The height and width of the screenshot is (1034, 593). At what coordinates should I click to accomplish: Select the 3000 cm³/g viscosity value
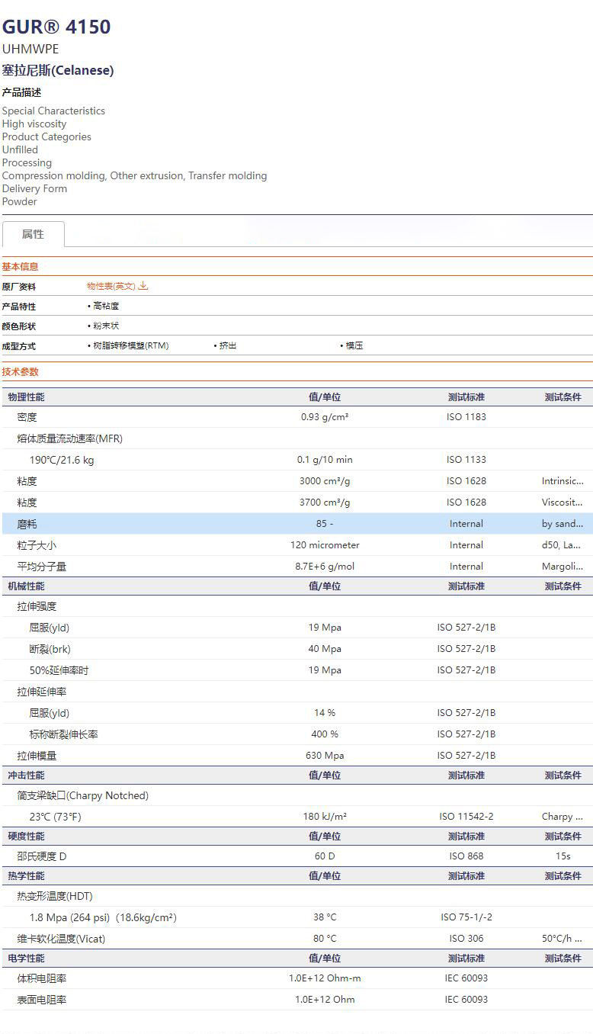point(325,481)
